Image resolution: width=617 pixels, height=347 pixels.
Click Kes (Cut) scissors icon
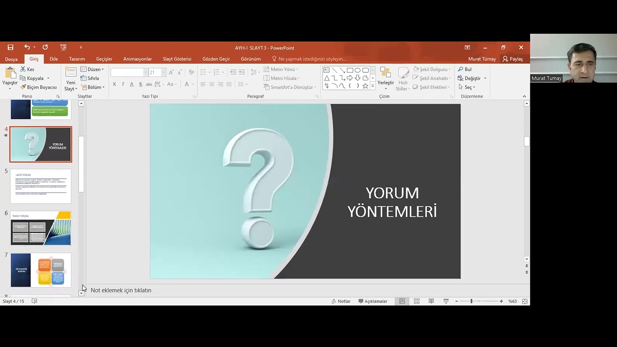tap(23, 69)
